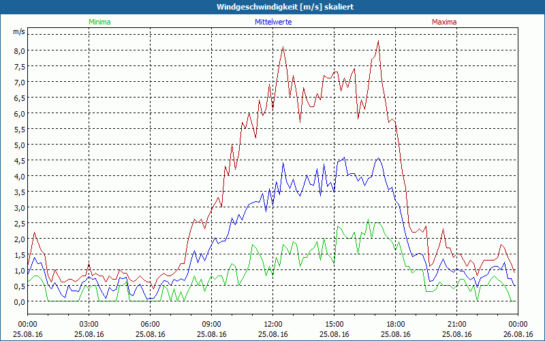Click the 26.08.16 date label
The width and height of the screenshot is (545, 341).
[x=518, y=334]
